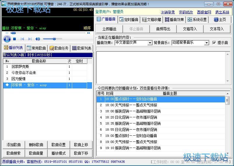Open the 主页 home tab icon
The image size is (234, 166).
[x=220, y=20]
